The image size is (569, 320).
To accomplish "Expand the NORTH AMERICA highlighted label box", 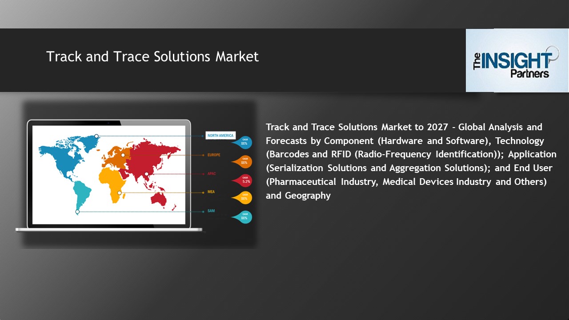I will [x=220, y=135].
